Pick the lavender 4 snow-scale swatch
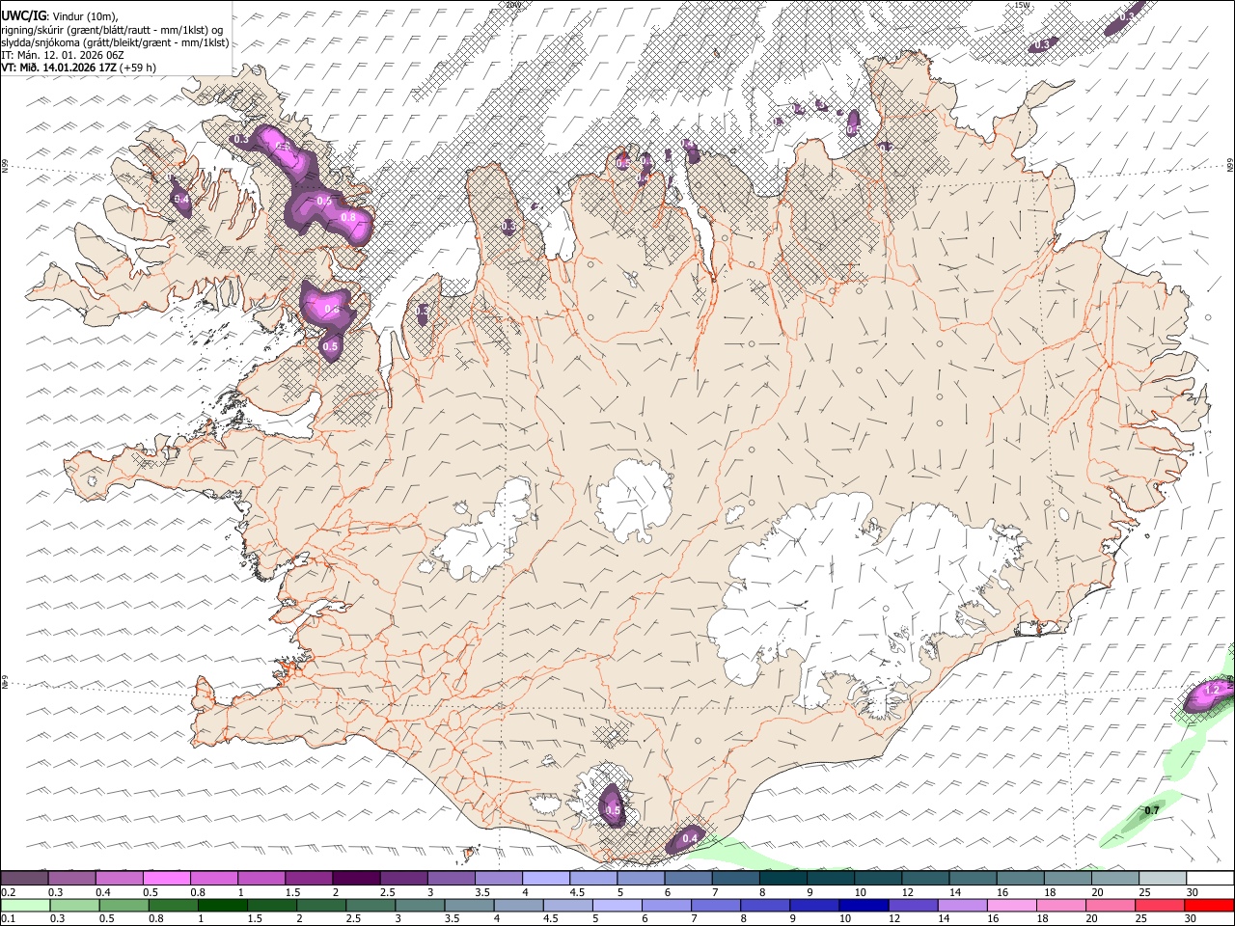This screenshot has height=926, width=1235. point(546,878)
